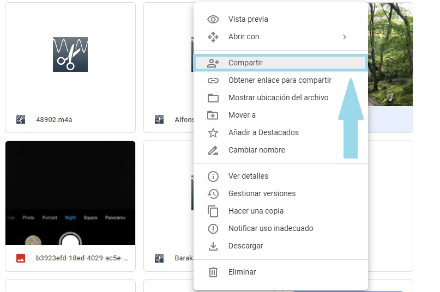This screenshot has height=292, width=440.
Task: Choose Gestionar versiones
Action: (x=281, y=194)
